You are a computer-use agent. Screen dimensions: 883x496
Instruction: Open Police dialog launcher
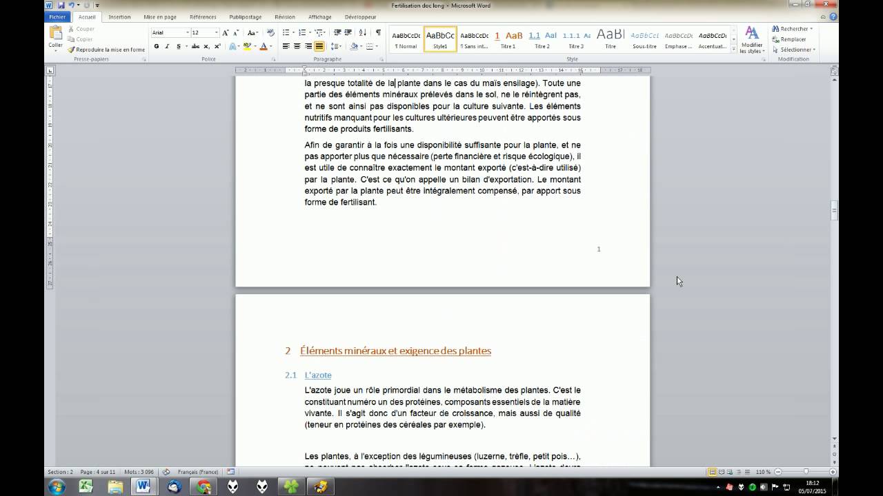pos(273,59)
